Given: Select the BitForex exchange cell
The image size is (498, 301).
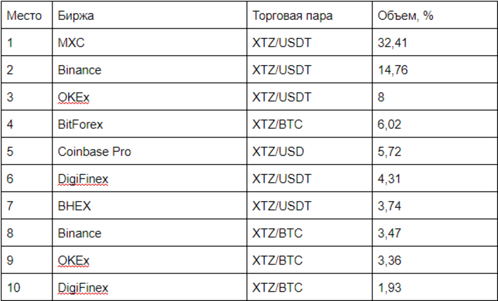Looking at the screenshot, I should tap(80, 124).
